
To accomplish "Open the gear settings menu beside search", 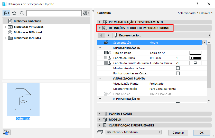I will coord(86,13).
